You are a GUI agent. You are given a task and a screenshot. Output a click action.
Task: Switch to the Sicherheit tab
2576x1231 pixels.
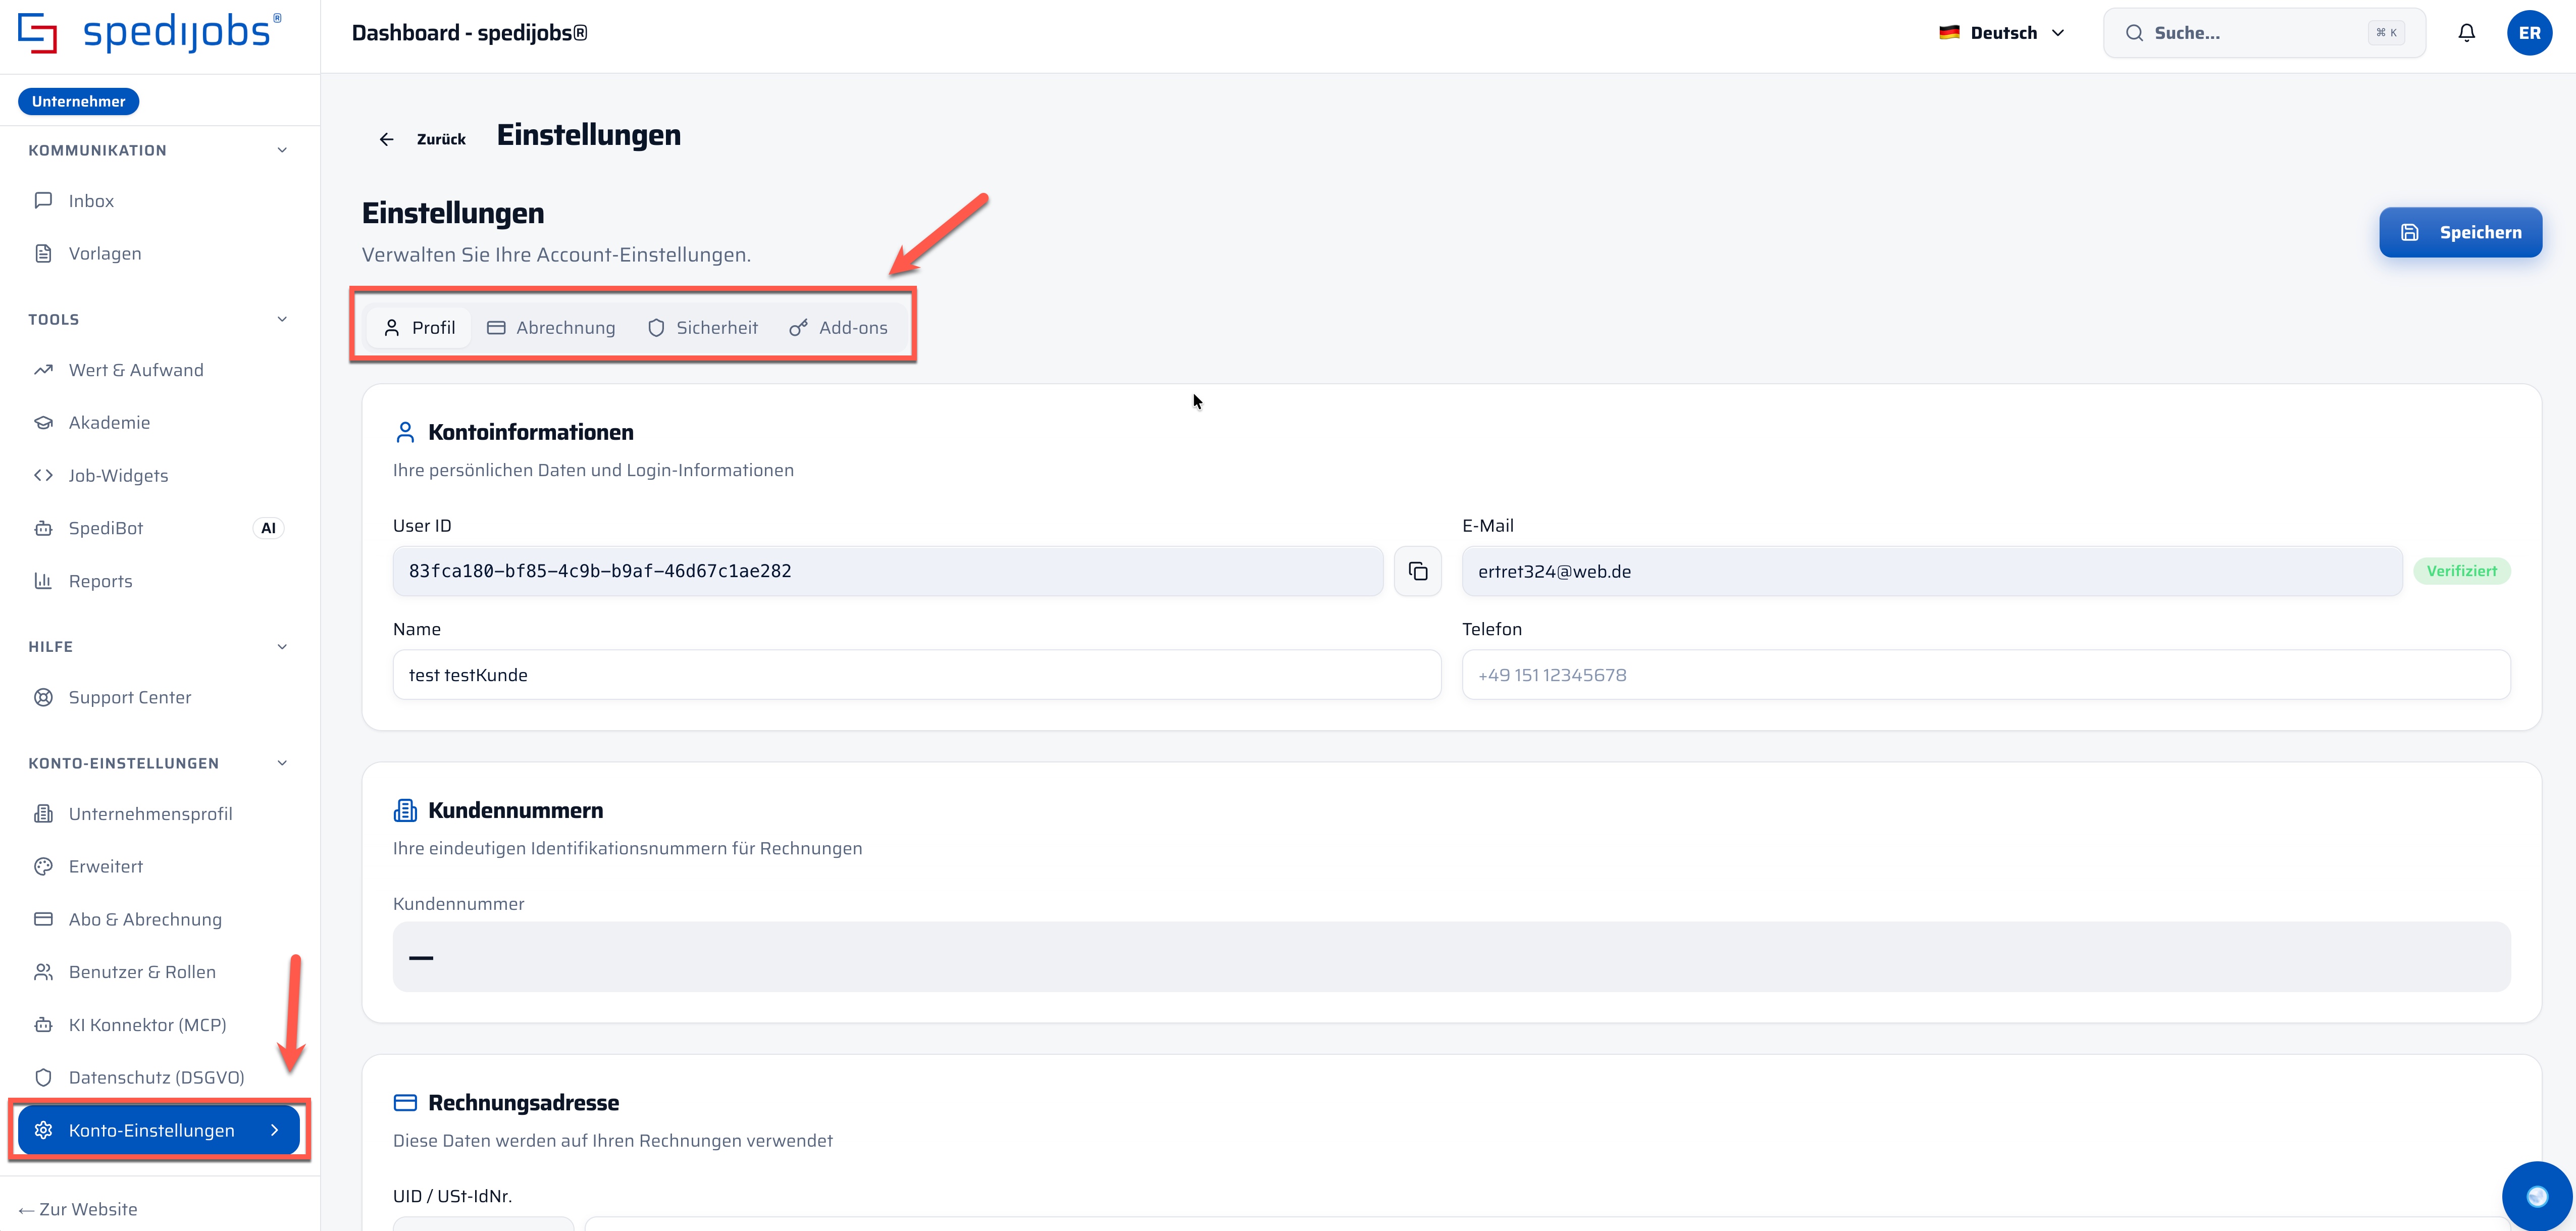(x=703, y=328)
